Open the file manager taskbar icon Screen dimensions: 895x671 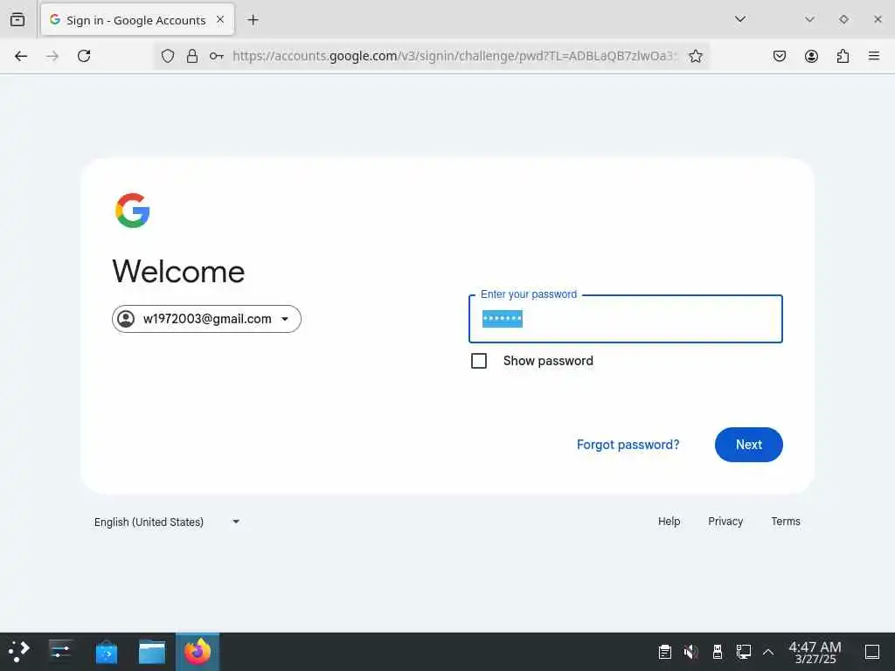(152, 652)
